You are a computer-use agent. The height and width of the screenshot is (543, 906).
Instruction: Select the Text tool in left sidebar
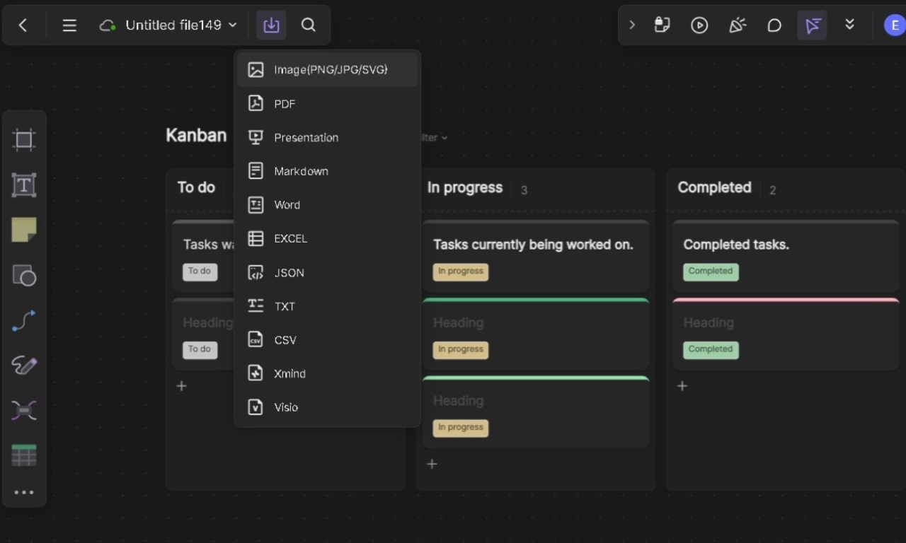pyautogui.click(x=24, y=185)
